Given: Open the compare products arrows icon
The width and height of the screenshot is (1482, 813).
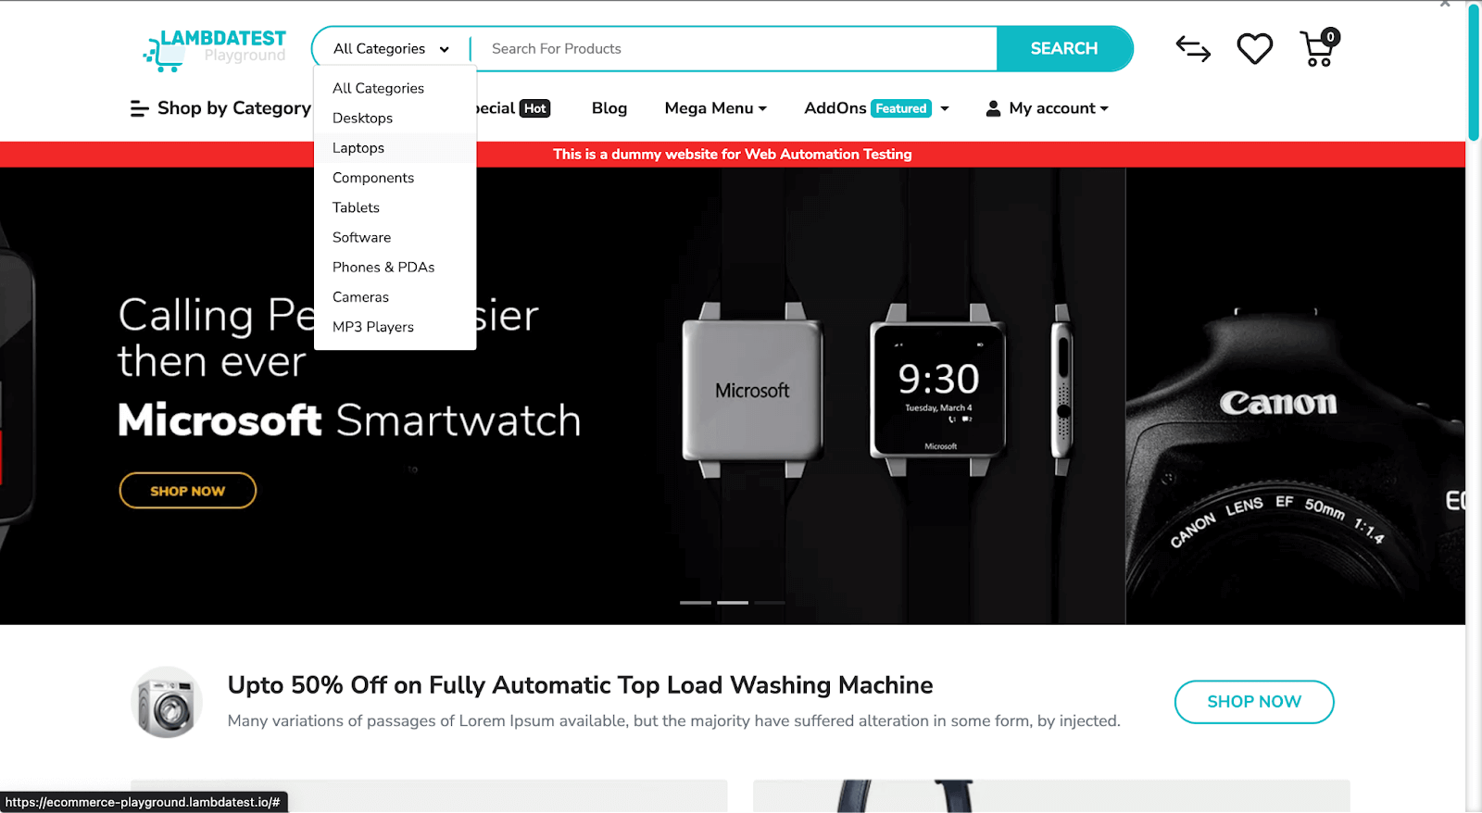Looking at the screenshot, I should coord(1193,48).
